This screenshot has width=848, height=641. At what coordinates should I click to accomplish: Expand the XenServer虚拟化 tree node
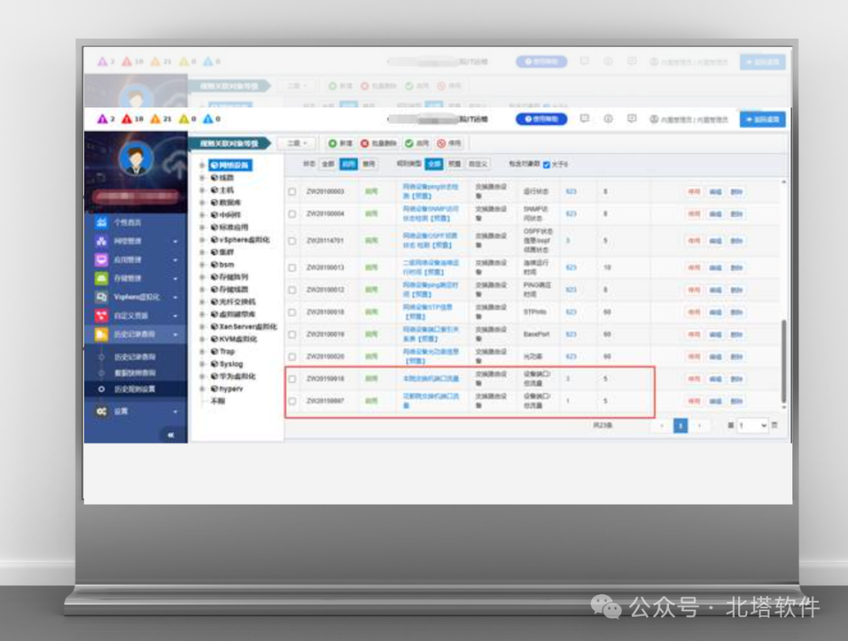202,327
